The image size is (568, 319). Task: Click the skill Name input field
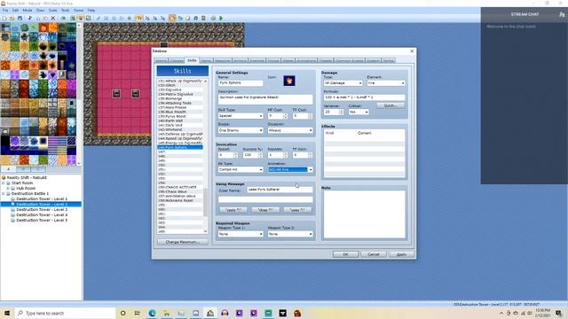pos(241,83)
